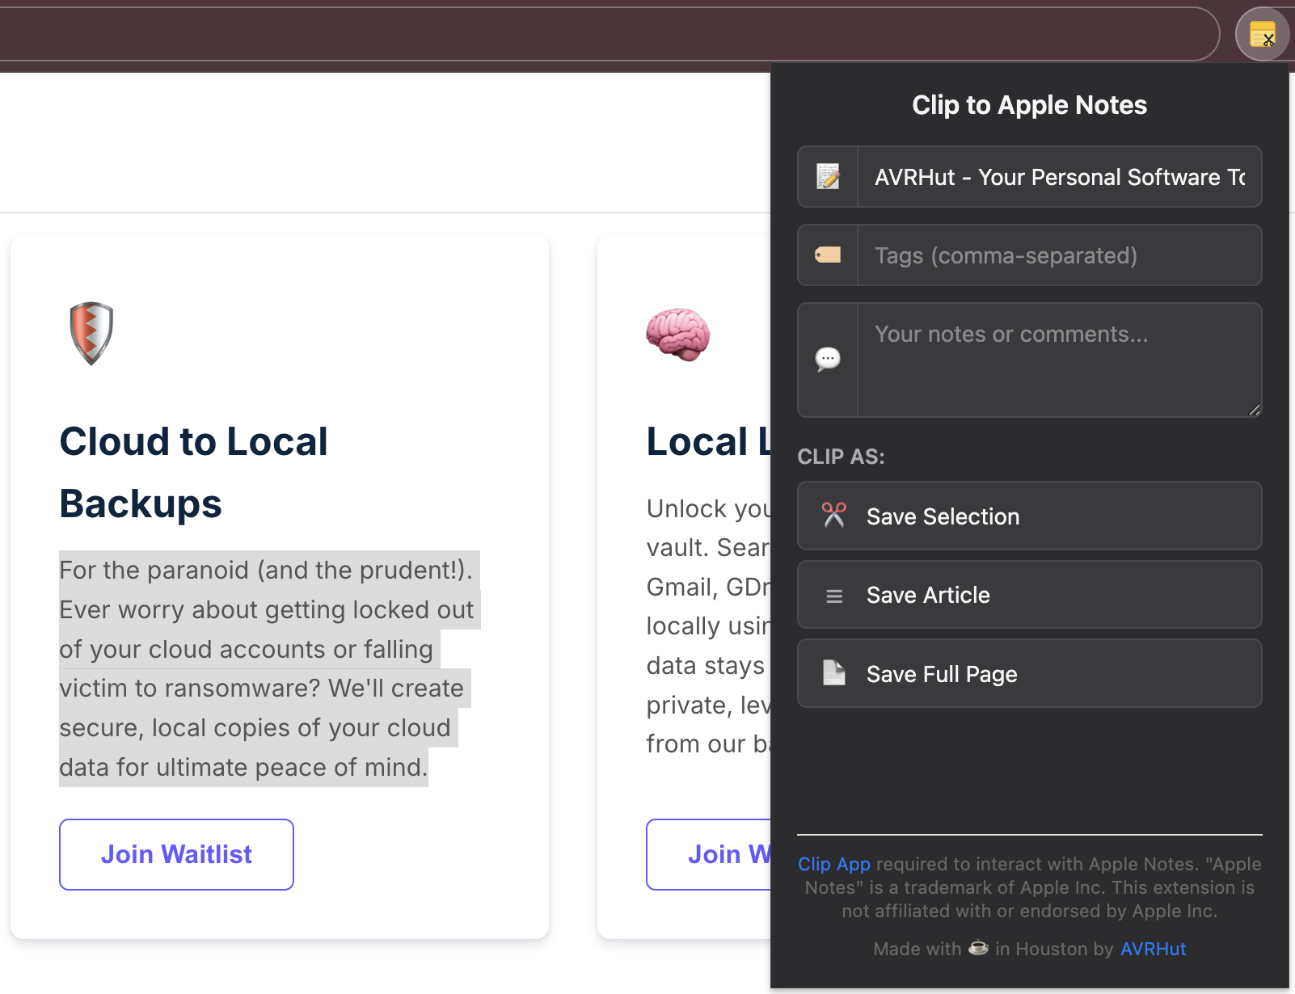This screenshot has height=994, width=1295.
Task: Focus the Tags comma-separated input
Action: [1059, 255]
